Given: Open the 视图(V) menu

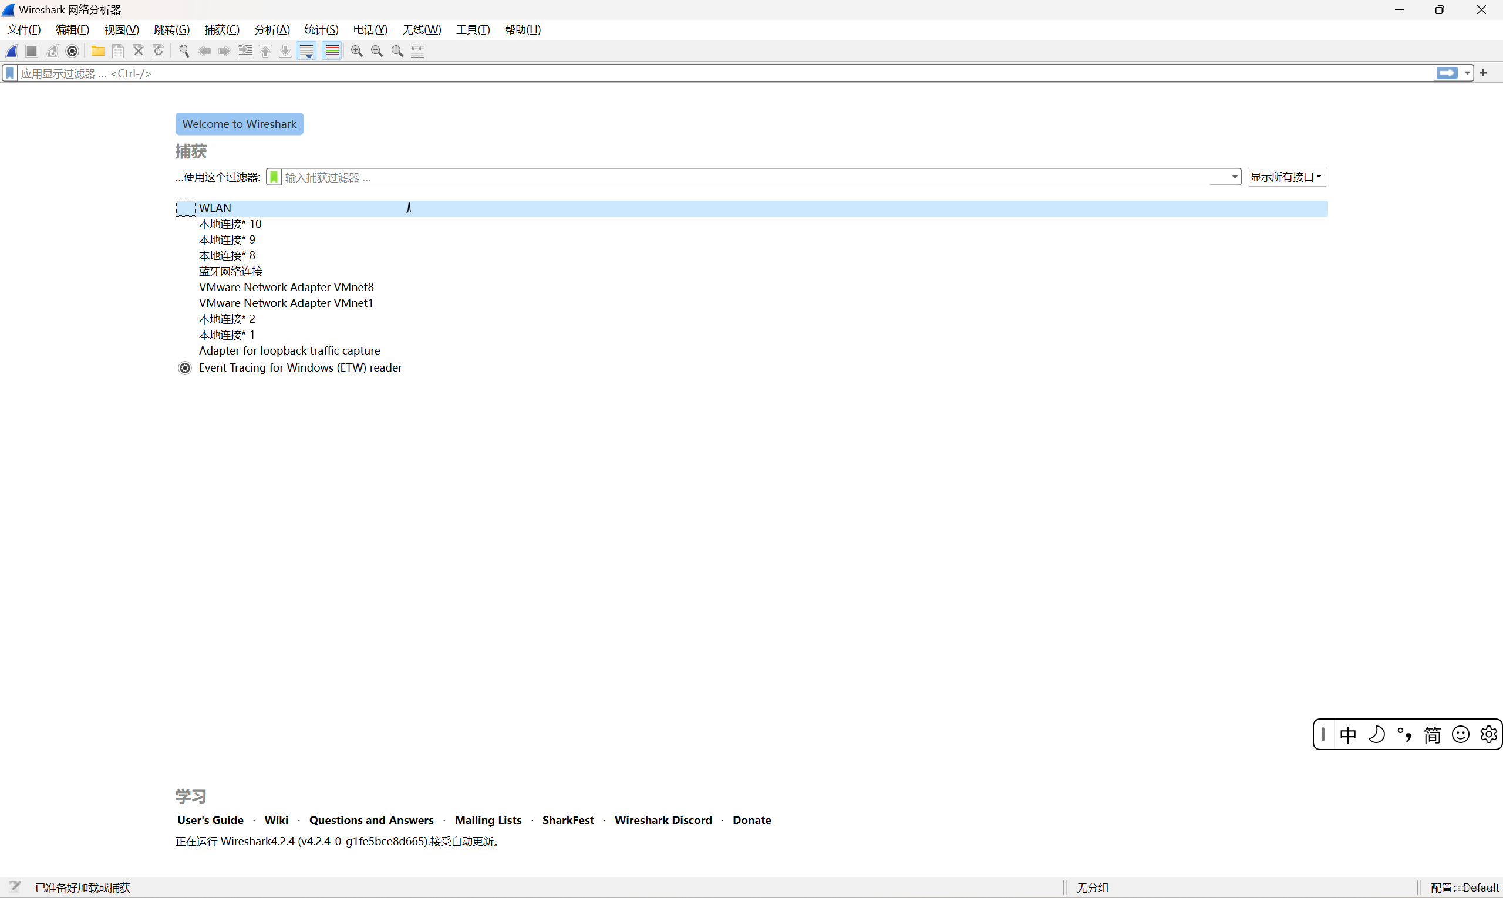Looking at the screenshot, I should point(121,30).
